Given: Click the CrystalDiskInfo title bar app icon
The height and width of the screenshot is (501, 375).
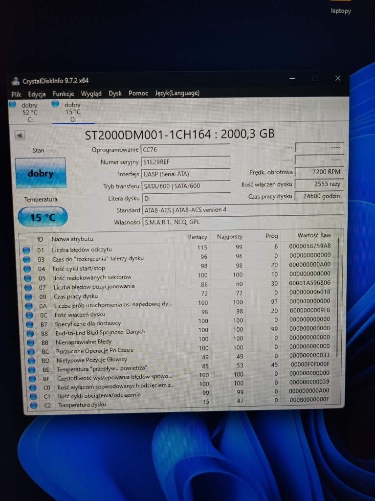Looking at the screenshot, I should (15, 82).
